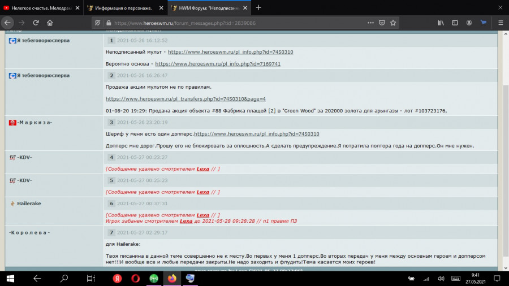Click the Firefox back button
The image size is (509, 286).
pyautogui.click(x=7, y=23)
